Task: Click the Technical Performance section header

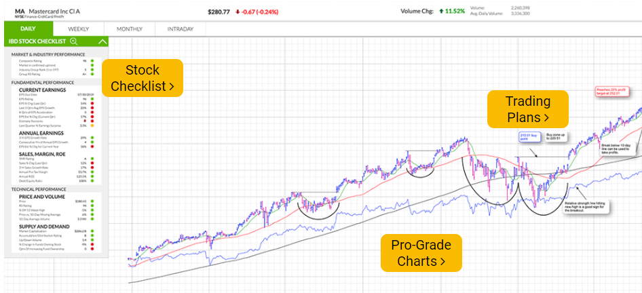Action: (38, 189)
